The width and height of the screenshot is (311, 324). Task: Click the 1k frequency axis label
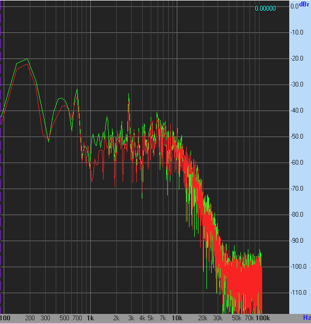90,318
